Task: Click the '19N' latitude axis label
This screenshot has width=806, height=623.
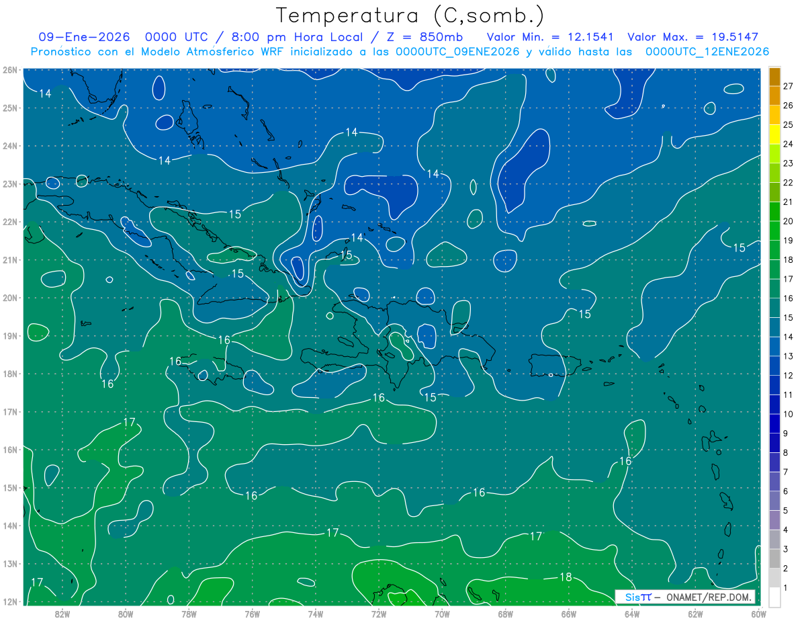Action: [x=9, y=335]
